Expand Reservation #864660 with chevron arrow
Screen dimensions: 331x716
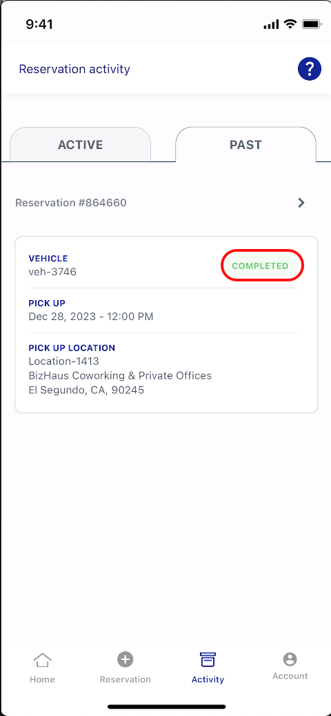[x=301, y=203]
